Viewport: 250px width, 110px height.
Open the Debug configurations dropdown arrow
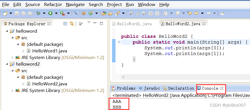pyautogui.click(x=44, y=13)
